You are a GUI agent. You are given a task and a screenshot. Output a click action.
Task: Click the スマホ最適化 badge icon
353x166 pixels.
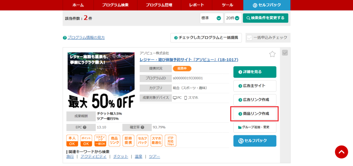(157, 140)
